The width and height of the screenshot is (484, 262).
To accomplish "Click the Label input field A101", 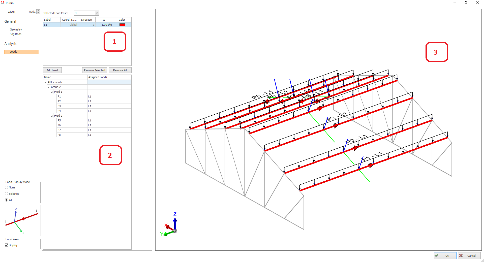I will [x=27, y=12].
